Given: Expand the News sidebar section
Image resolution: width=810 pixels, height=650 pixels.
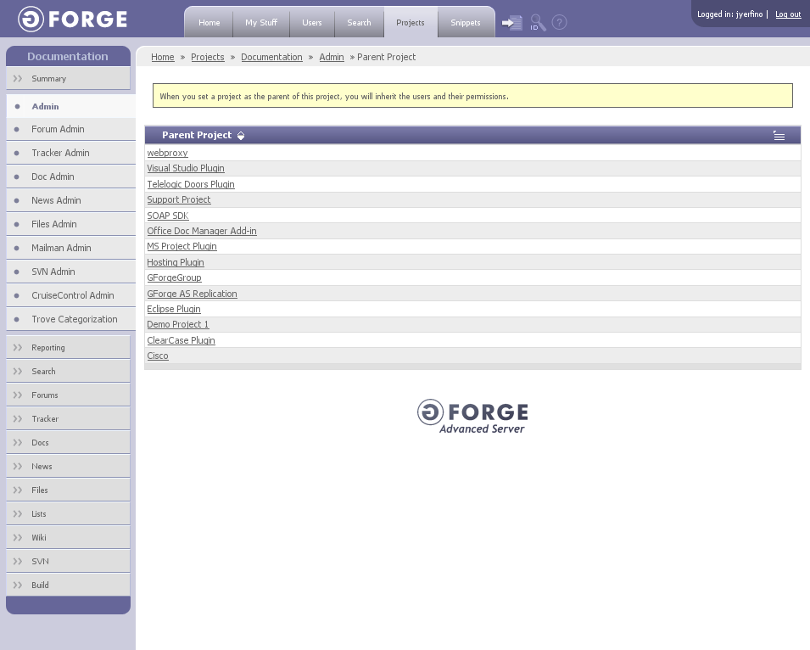Looking at the screenshot, I should (x=68, y=467).
